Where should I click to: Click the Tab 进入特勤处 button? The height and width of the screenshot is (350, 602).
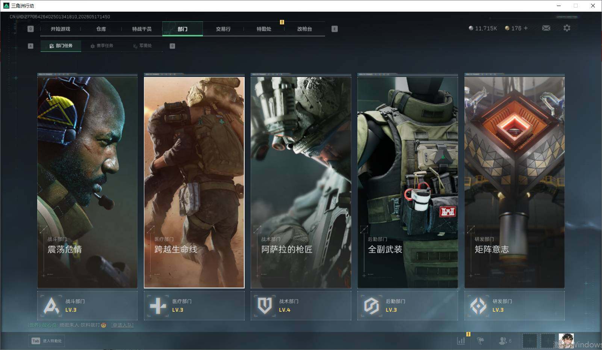(47, 341)
